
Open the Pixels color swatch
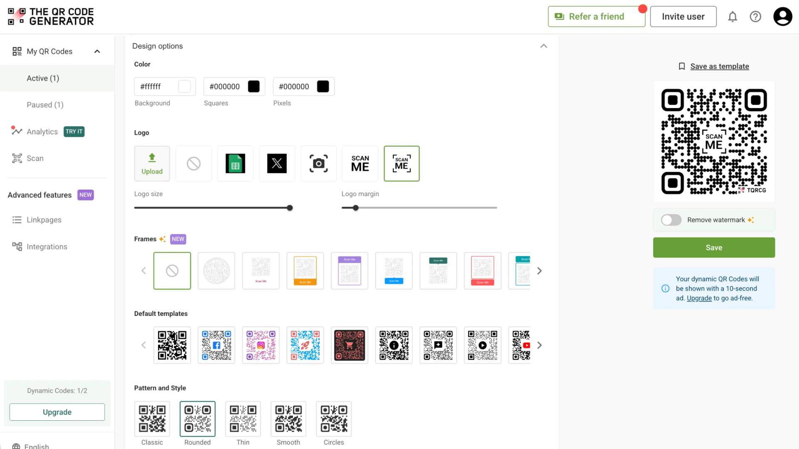click(x=323, y=86)
